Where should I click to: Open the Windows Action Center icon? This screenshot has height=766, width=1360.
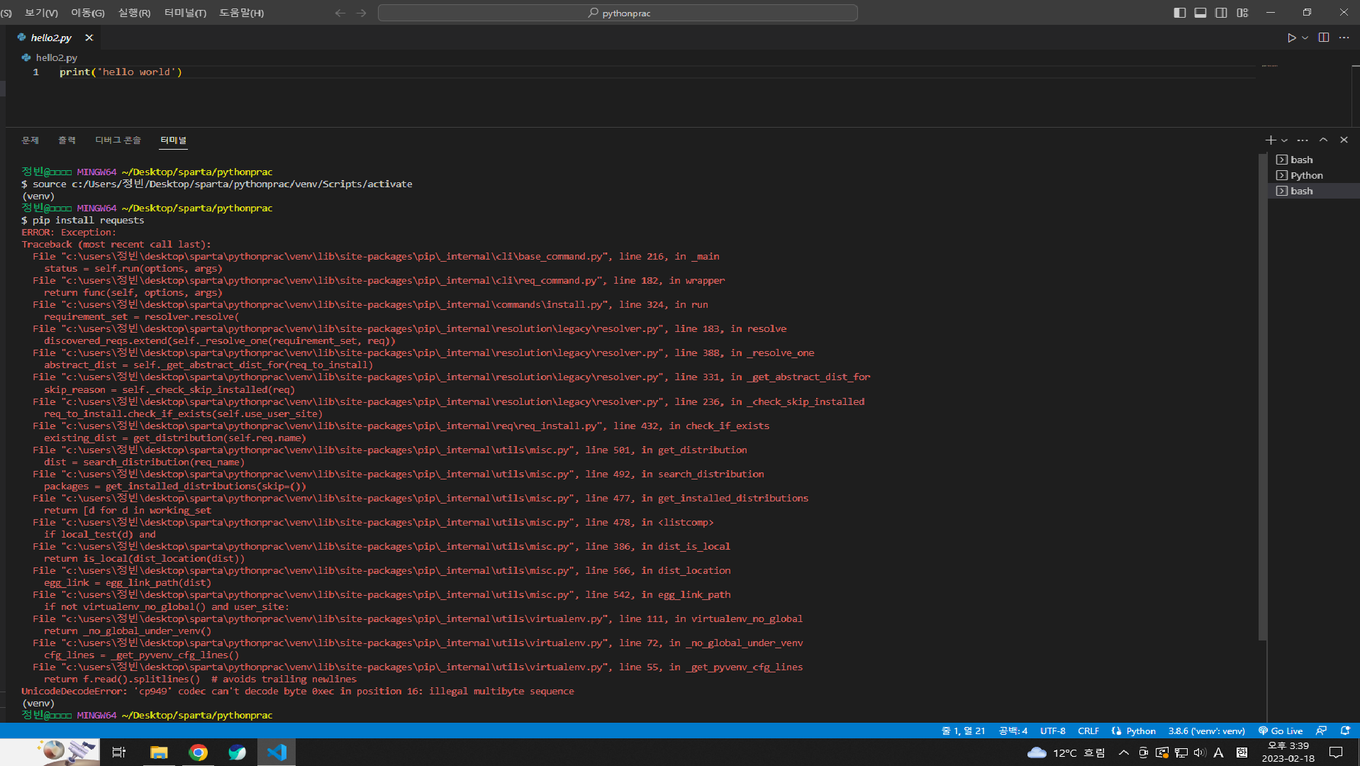click(x=1336, y=753)
